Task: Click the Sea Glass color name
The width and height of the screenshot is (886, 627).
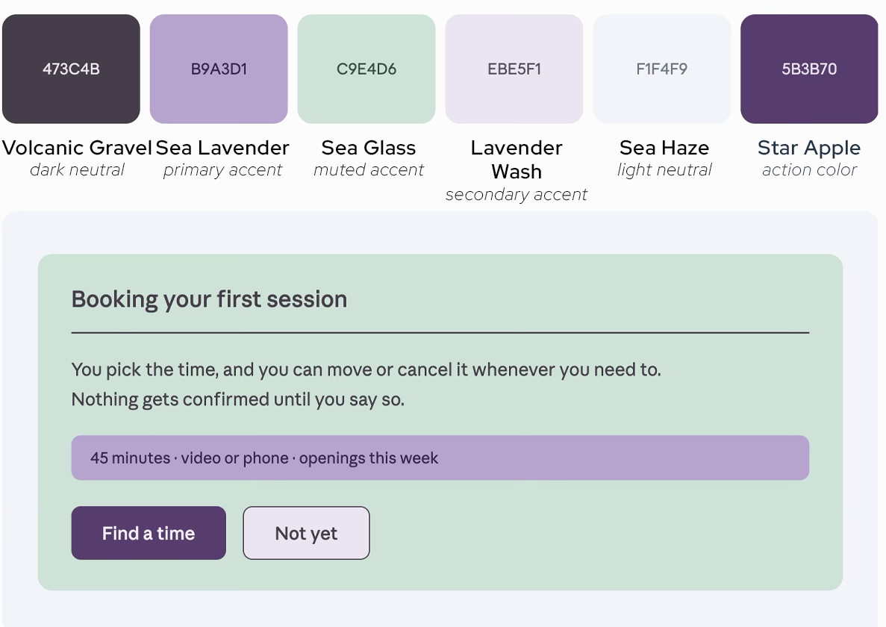Action: pyautogui.click(x=369, y=148)
